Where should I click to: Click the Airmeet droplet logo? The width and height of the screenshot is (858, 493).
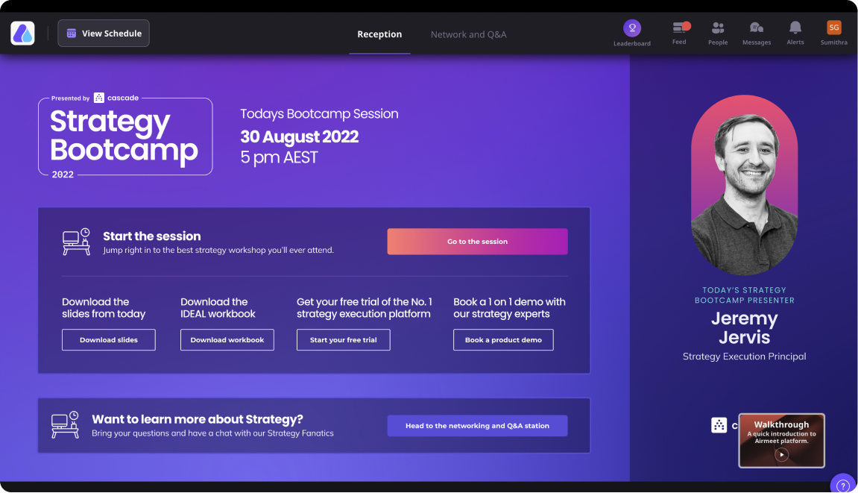[x=22, y=34]
